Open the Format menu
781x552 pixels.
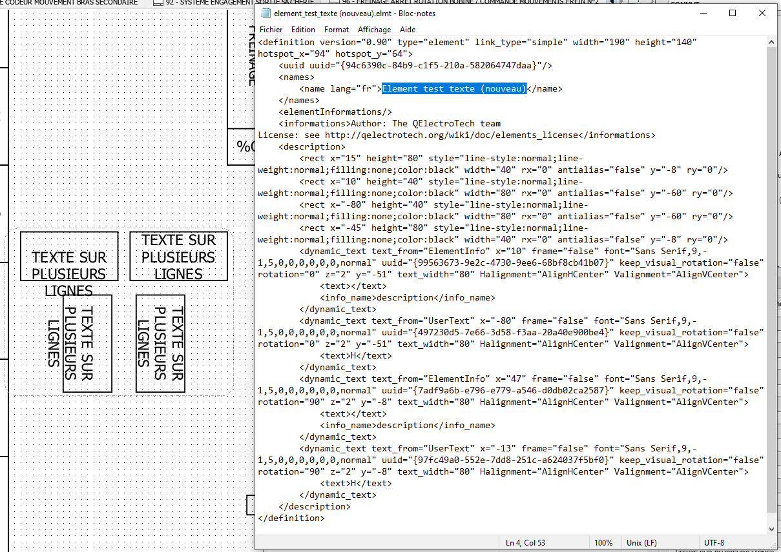coord(337,30)
